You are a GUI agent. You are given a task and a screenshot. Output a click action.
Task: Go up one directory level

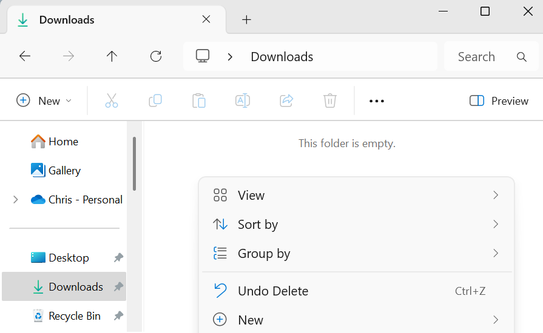coord(112,56)
